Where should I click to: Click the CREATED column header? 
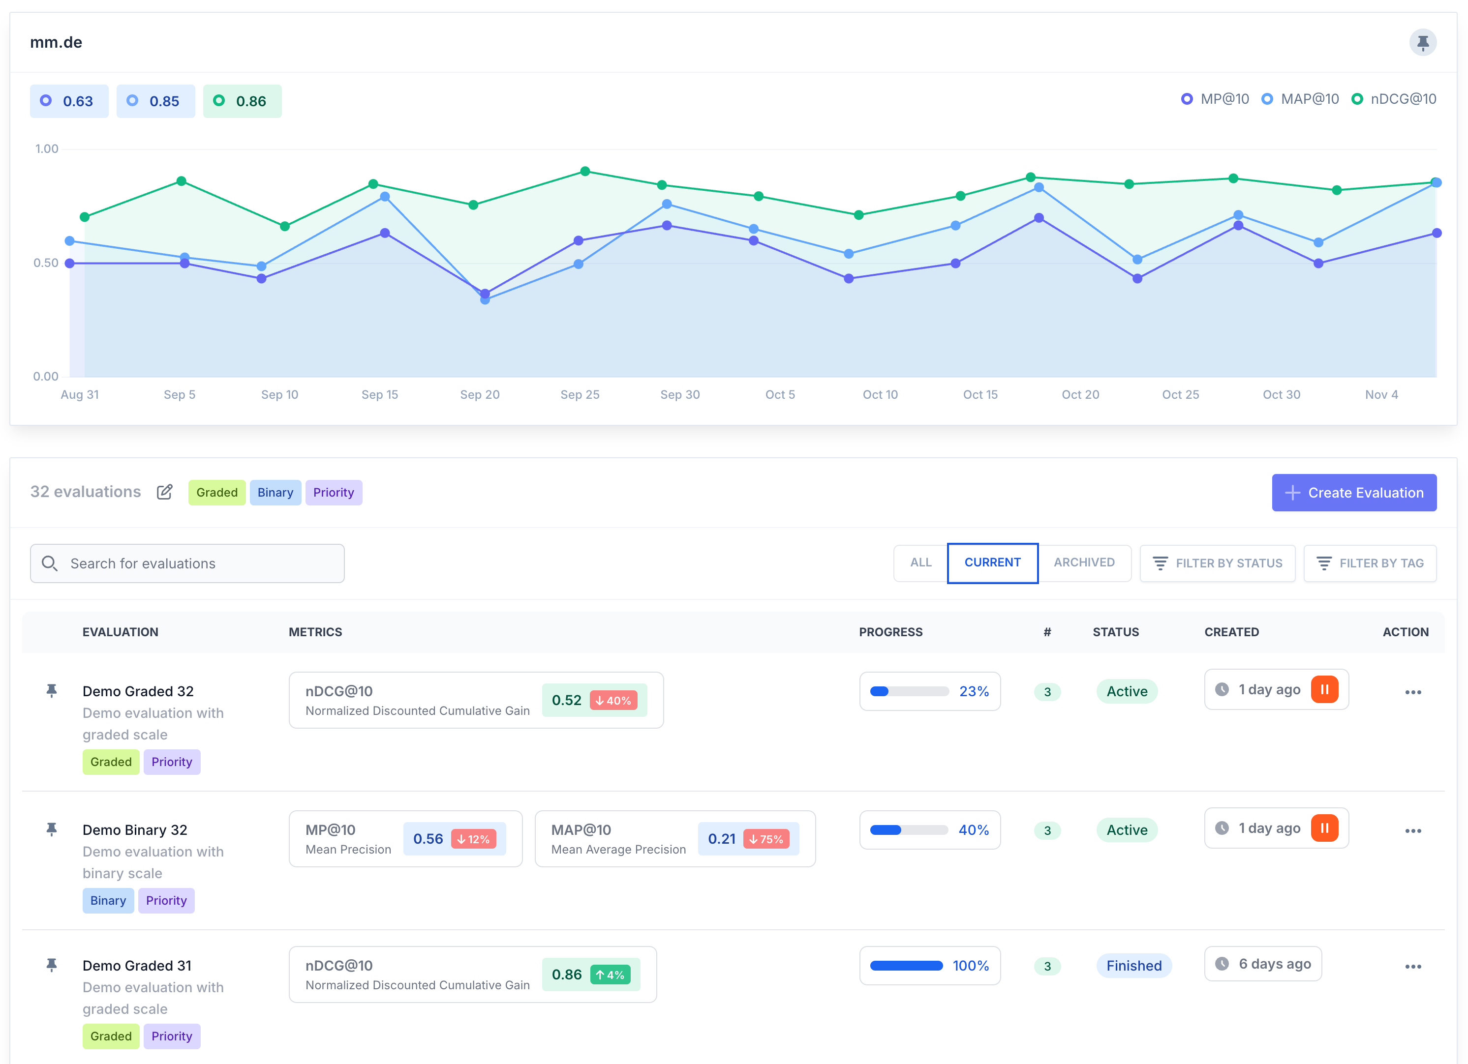tap(1231, 632)
